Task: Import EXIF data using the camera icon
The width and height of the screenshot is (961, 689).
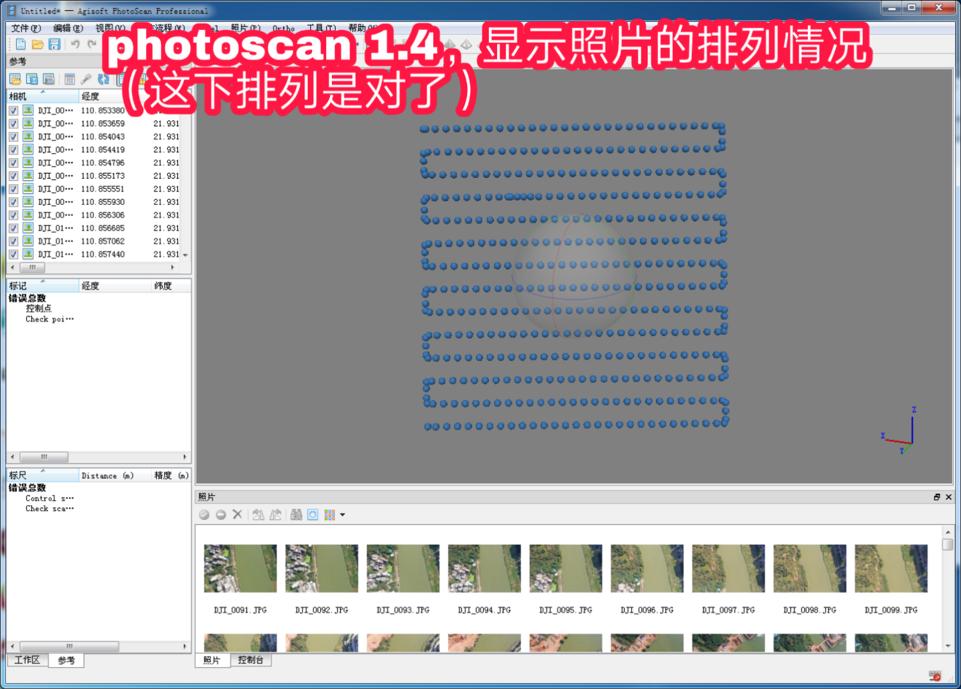Action: [49, 79]
